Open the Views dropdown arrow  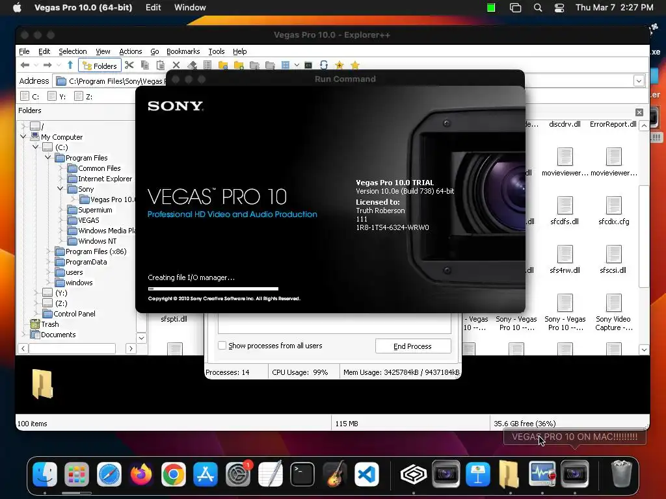[x=297, y=66]
